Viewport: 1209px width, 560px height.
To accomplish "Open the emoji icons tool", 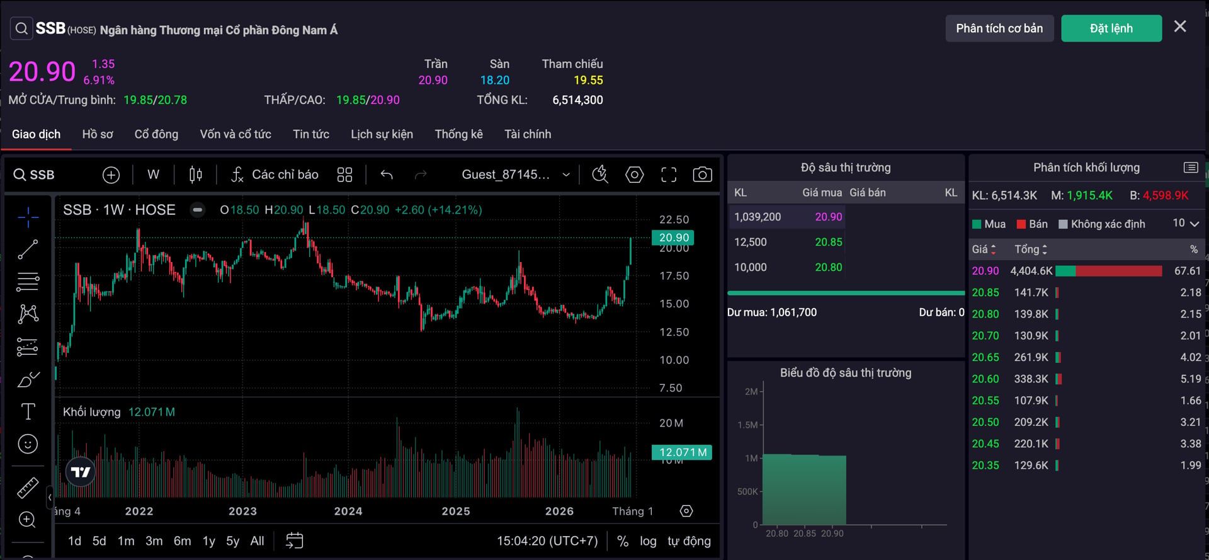I will tap(28, 444).
